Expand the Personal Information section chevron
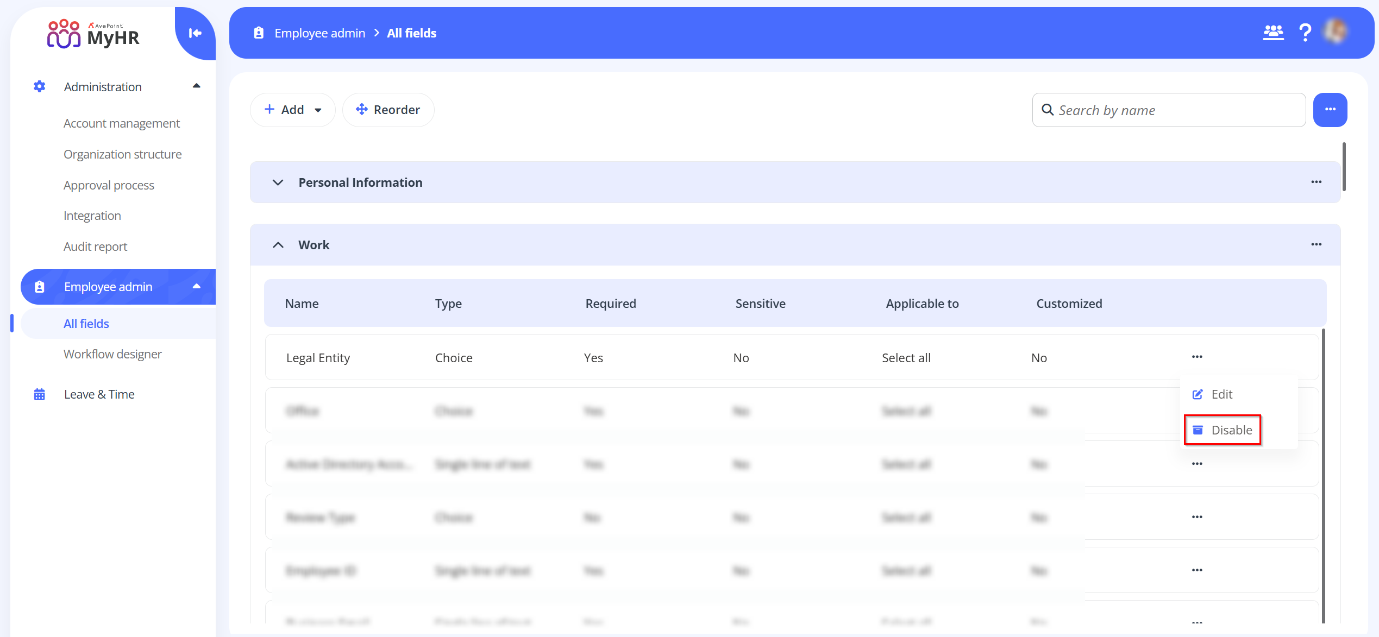 278,182
